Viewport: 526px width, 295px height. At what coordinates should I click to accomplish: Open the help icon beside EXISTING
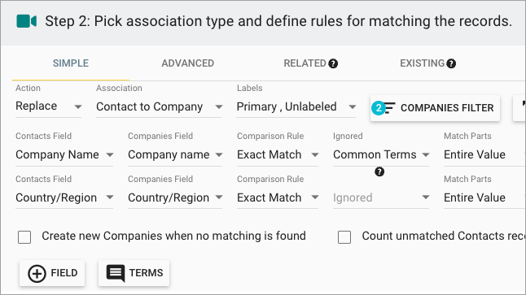[x=451, y=63]
